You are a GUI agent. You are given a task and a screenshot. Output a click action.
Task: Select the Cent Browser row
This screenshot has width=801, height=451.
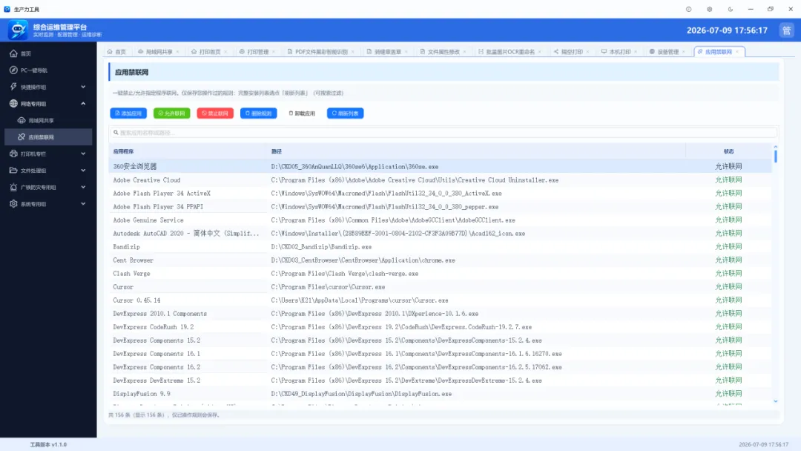point(441,260)
